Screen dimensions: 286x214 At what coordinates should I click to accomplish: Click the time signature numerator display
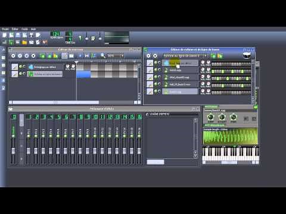pos(69,34)
